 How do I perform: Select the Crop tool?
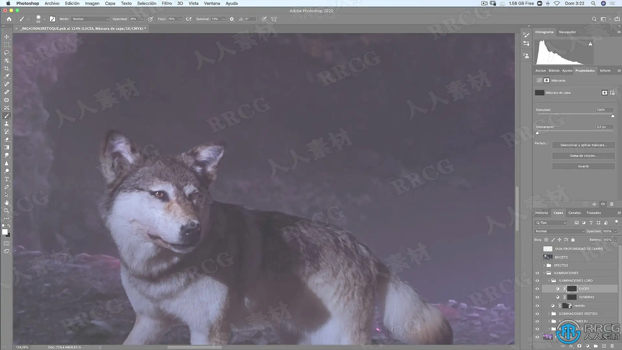pyautogui.click(x=6, y=68)
